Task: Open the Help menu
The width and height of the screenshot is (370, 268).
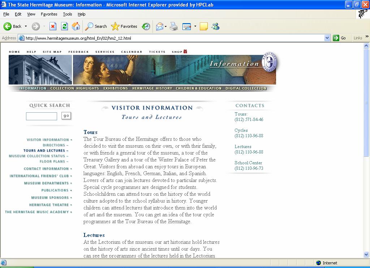Action: [81, 14]
